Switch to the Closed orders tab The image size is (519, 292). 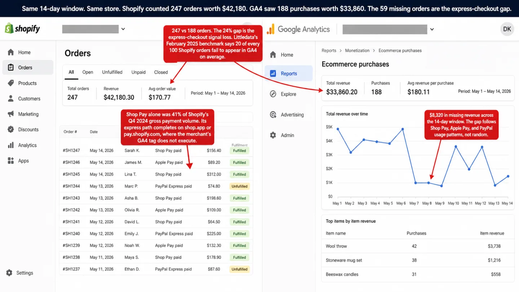click(x=161, y=72)
